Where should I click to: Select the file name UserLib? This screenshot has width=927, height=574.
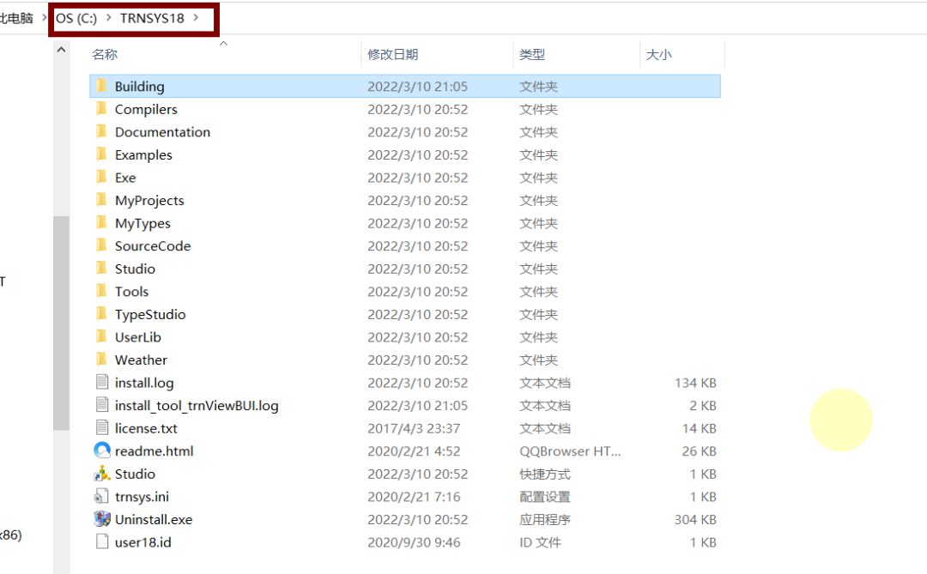click(137, 337)
